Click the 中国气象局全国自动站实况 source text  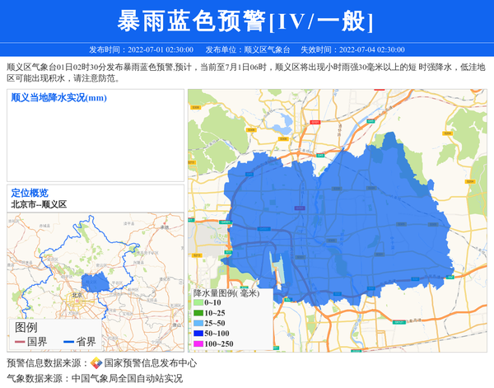point(126,379)
